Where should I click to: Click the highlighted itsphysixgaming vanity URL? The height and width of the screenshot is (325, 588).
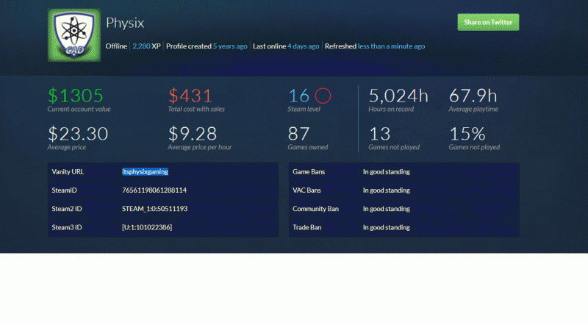(x=145, y=172)
